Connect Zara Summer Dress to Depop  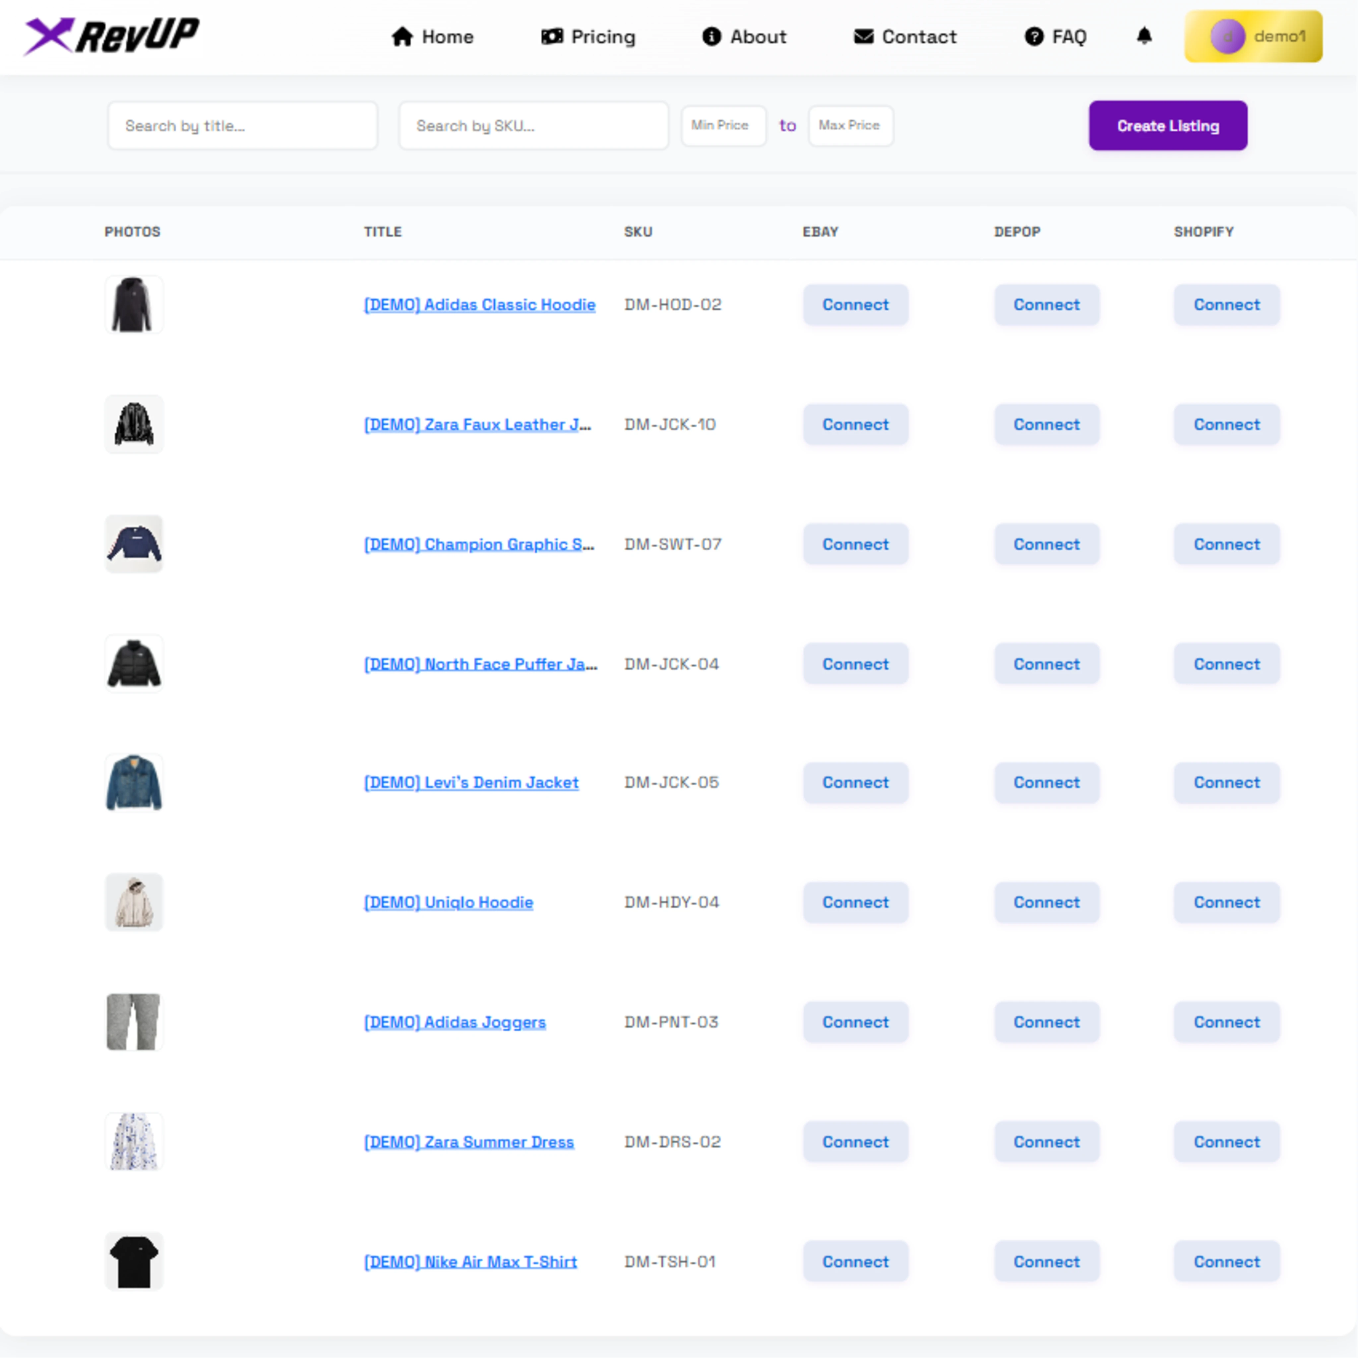click(1047, 1142)
